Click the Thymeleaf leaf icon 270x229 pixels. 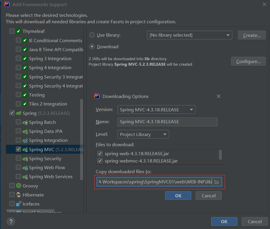click(18, 31)
